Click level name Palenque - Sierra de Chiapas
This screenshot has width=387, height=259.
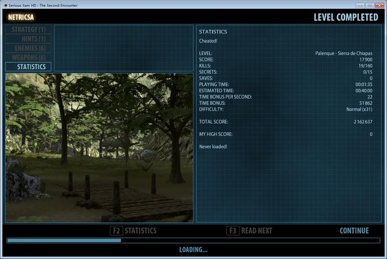tap(344, 53)
